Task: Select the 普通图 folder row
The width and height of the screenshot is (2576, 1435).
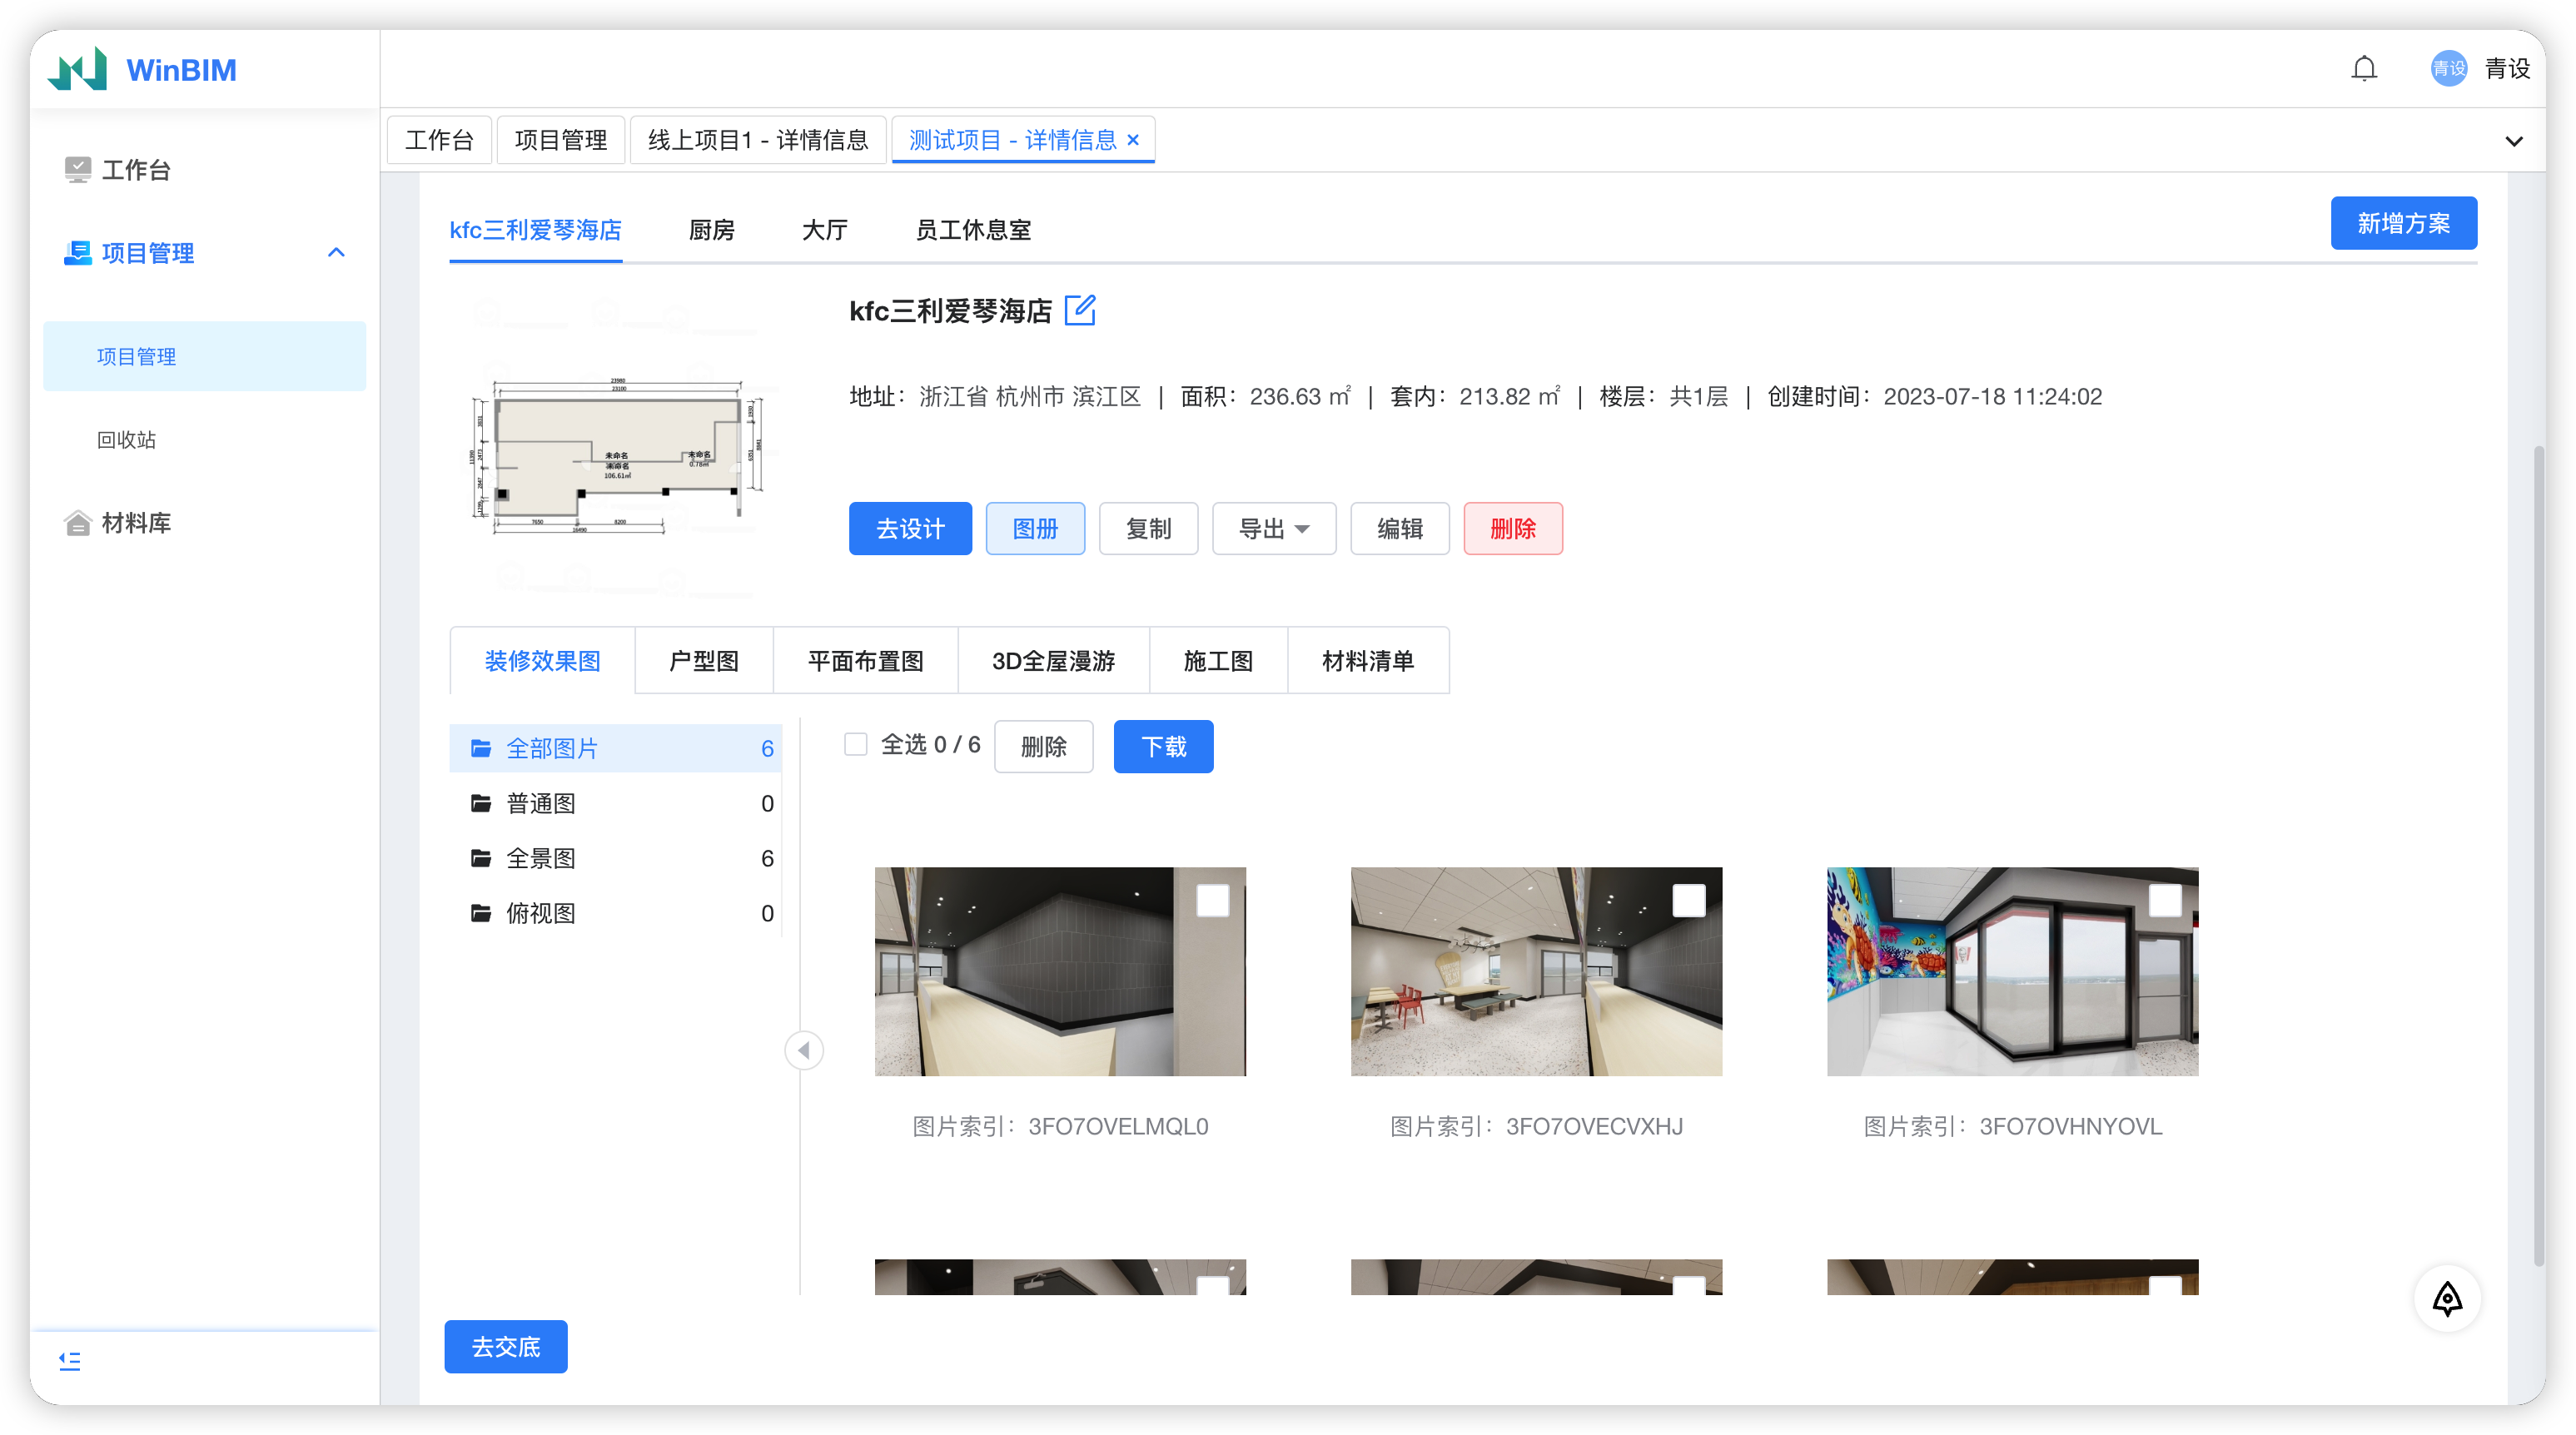Action: [615, 802]
